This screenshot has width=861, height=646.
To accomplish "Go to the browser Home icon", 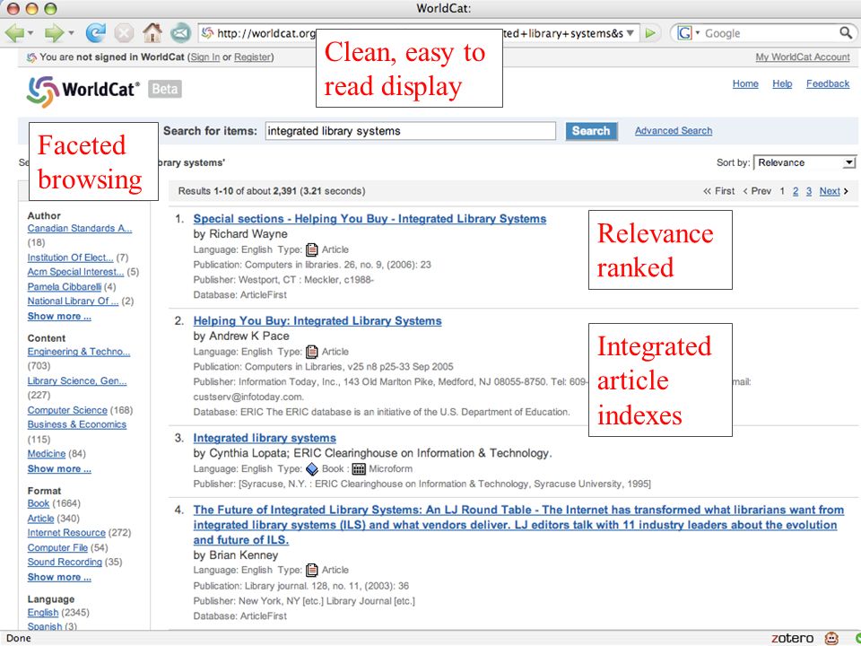I will pos(152,33).
